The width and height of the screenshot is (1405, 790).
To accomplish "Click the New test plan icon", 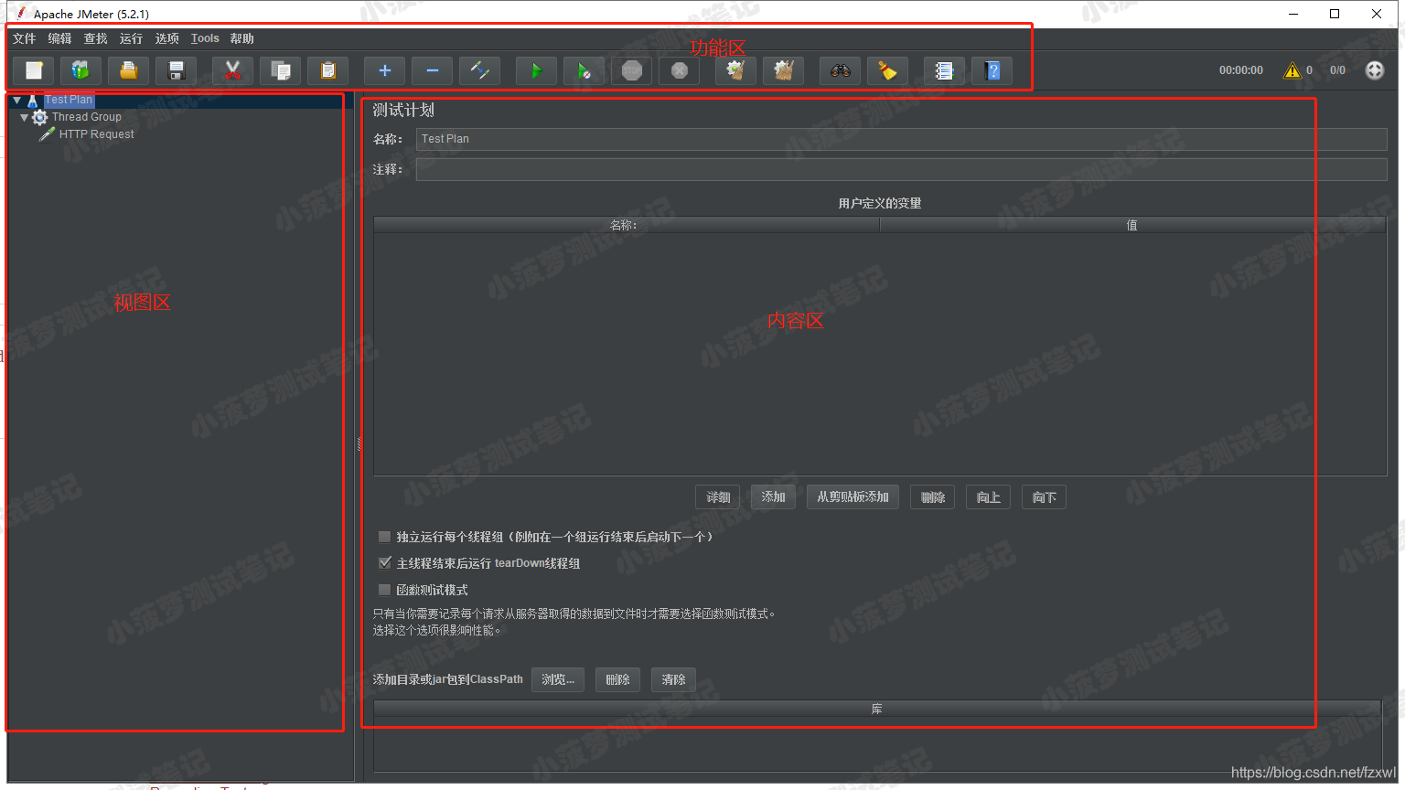I will point(34,70).
